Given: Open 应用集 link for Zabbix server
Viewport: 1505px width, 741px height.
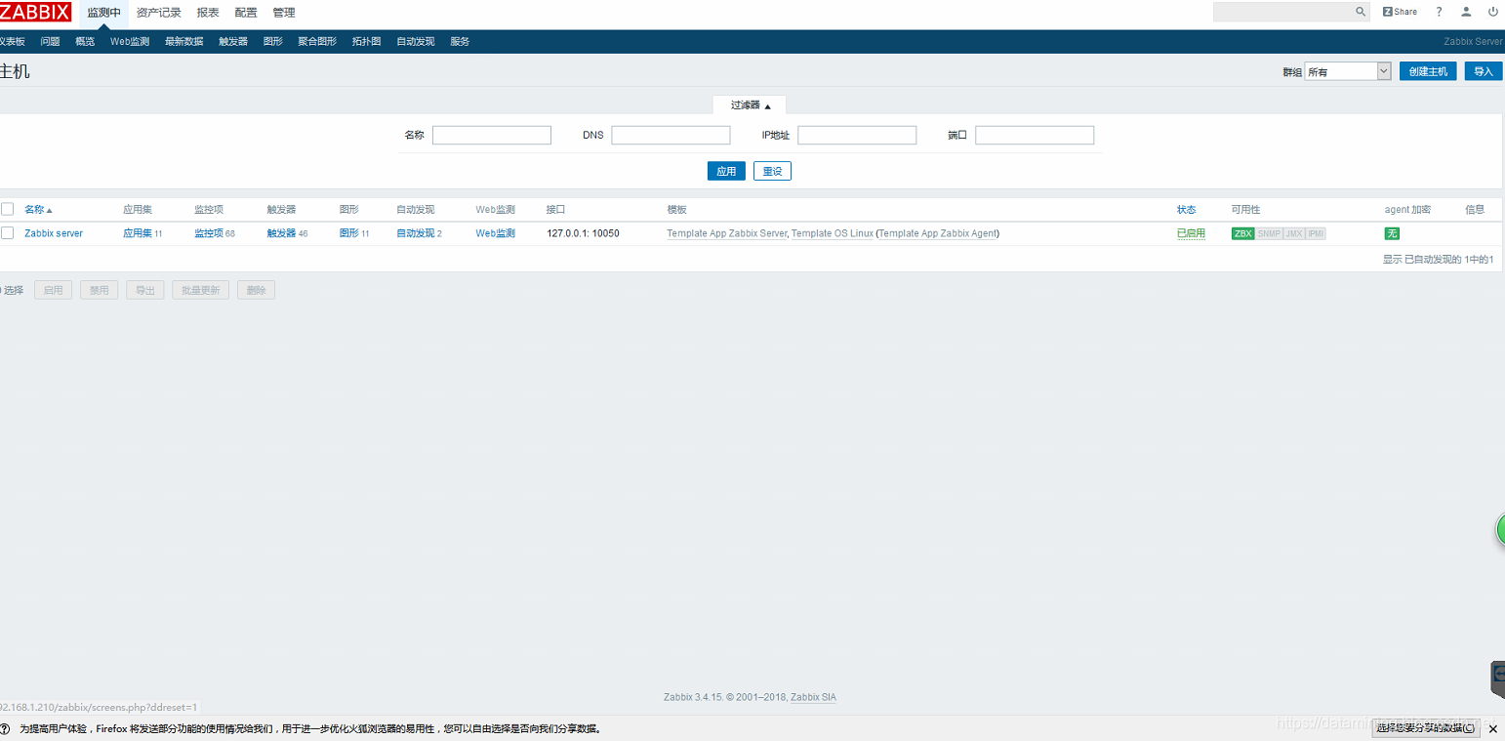Looking at the screenshot, I should [x=138, y=233].
